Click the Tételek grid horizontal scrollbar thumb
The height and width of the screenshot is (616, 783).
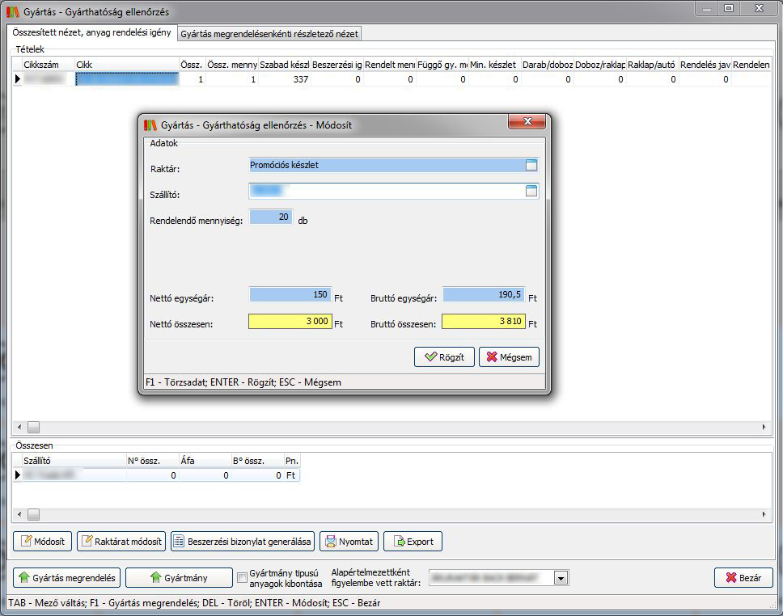(x=33, y=427)
